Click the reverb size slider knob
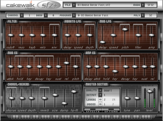 coord(55,95)
